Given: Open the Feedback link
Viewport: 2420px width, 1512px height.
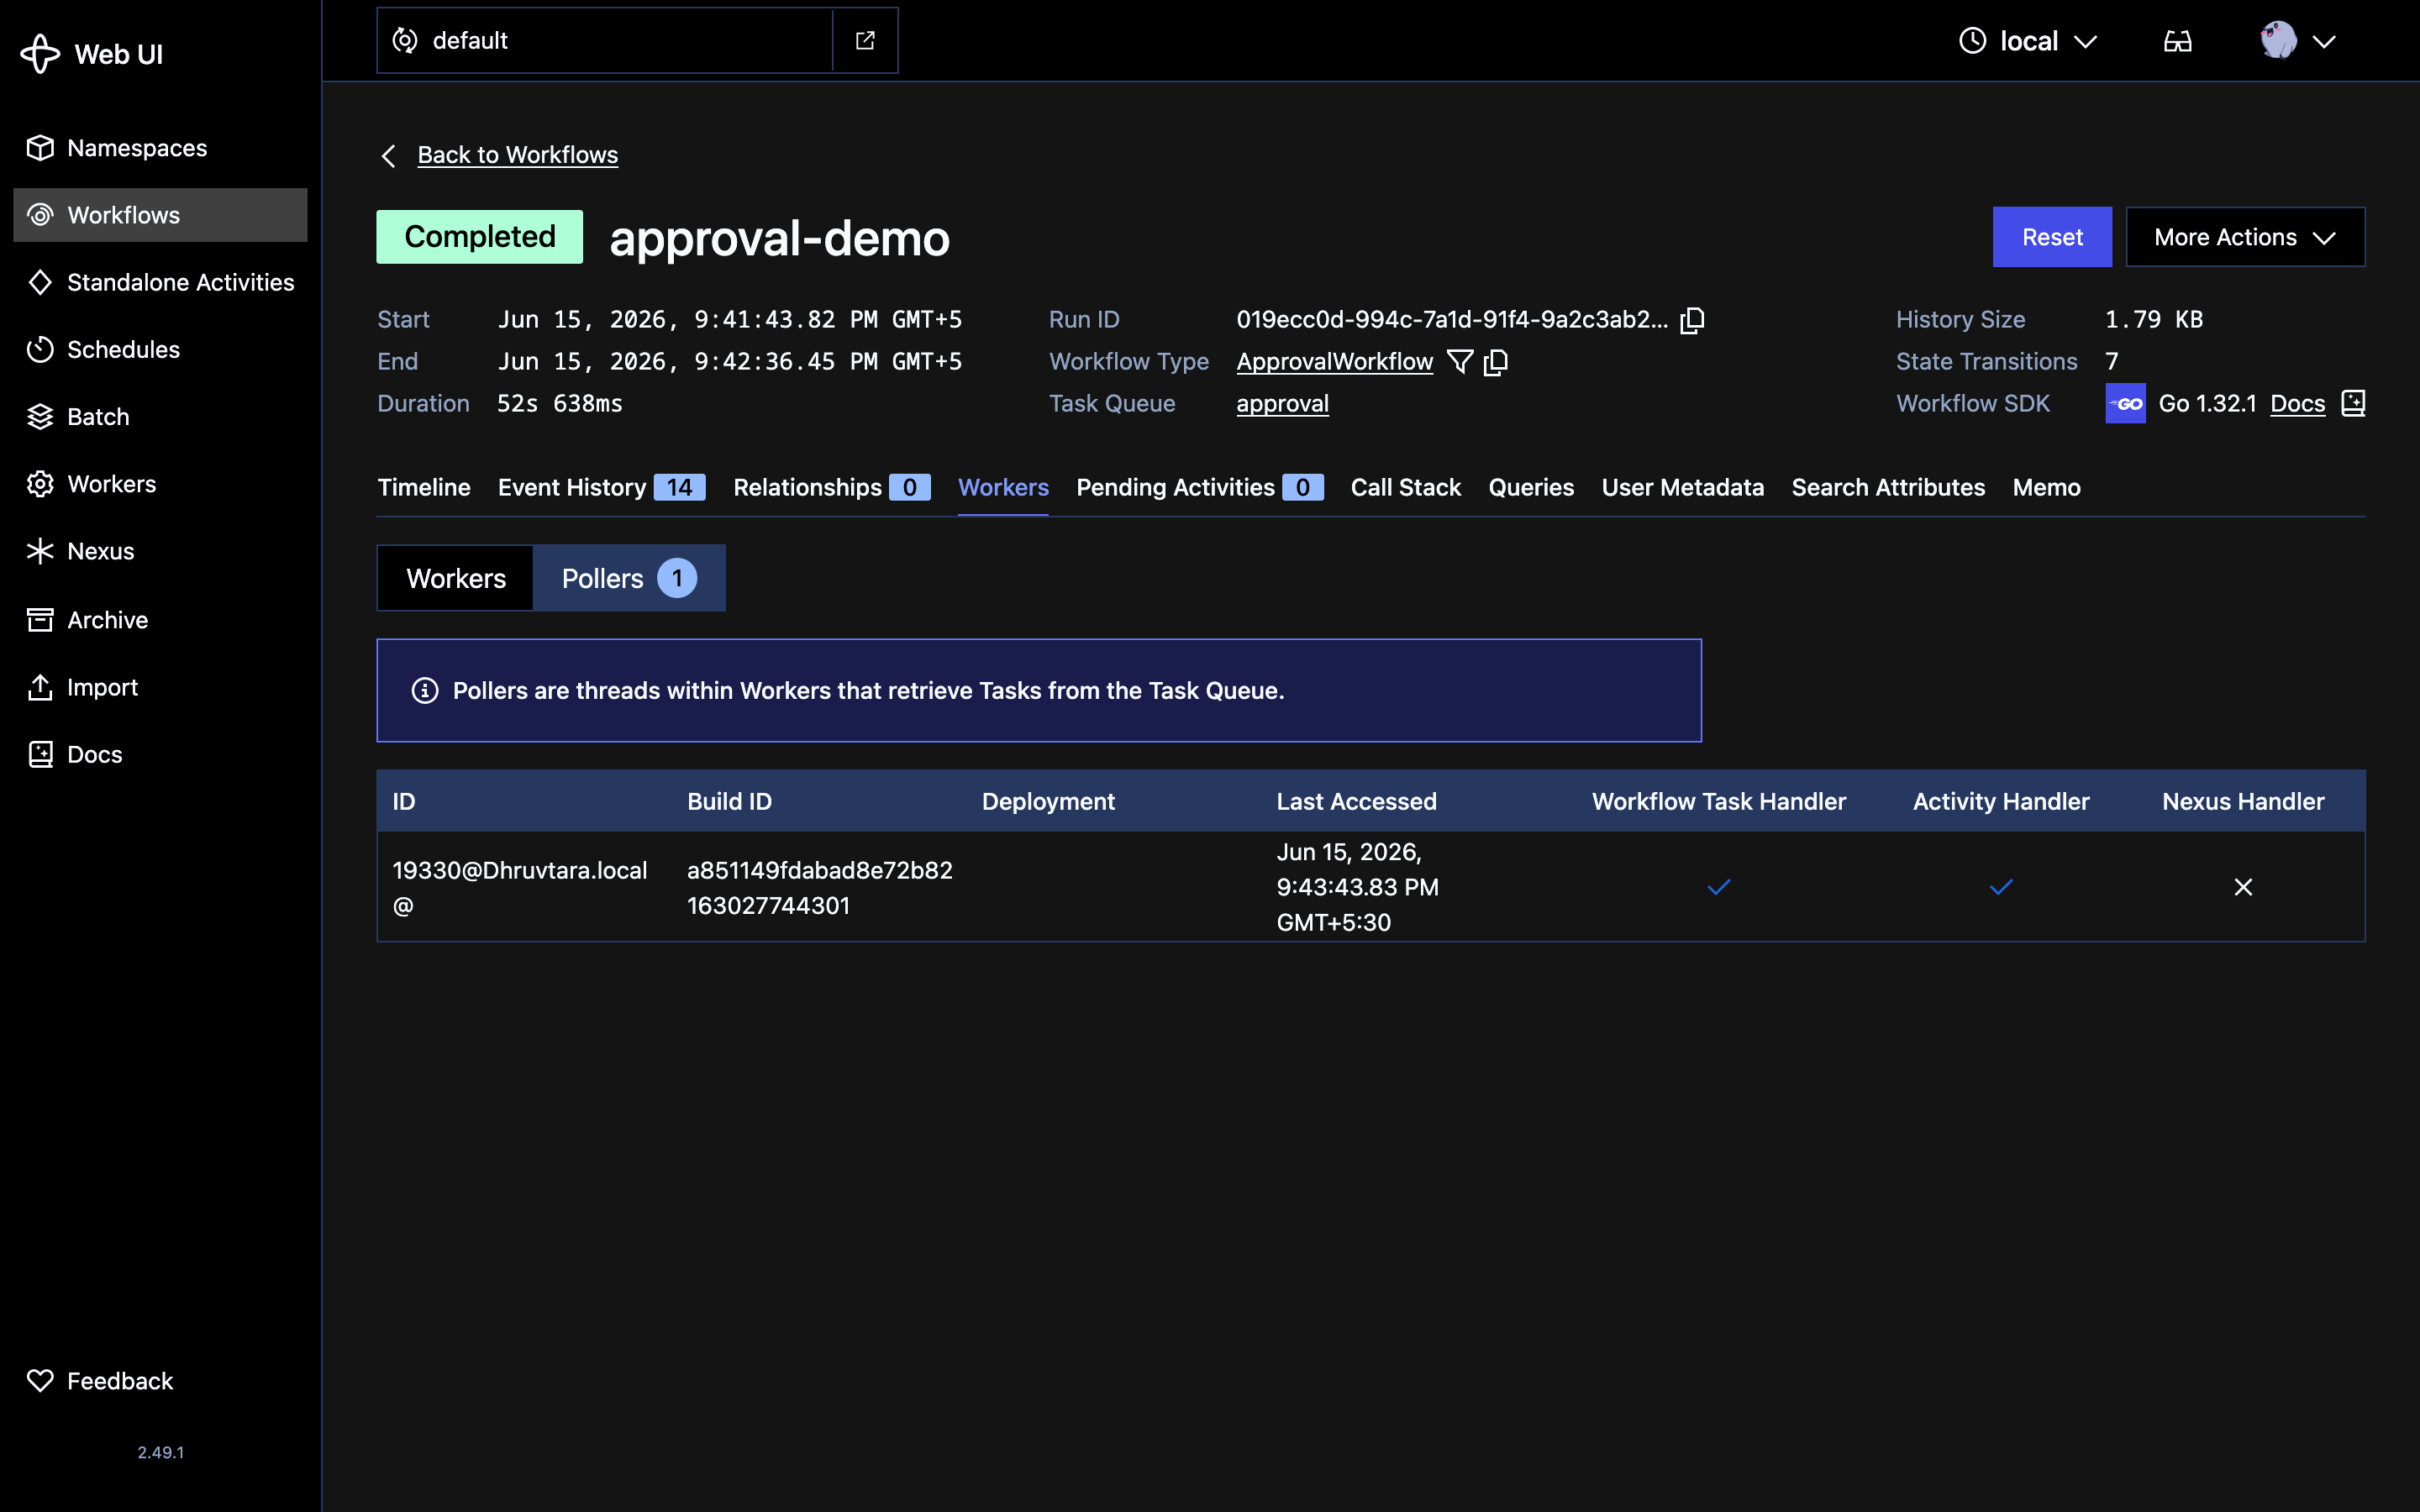Looking at the screenshot, I should coord(160,1381).
